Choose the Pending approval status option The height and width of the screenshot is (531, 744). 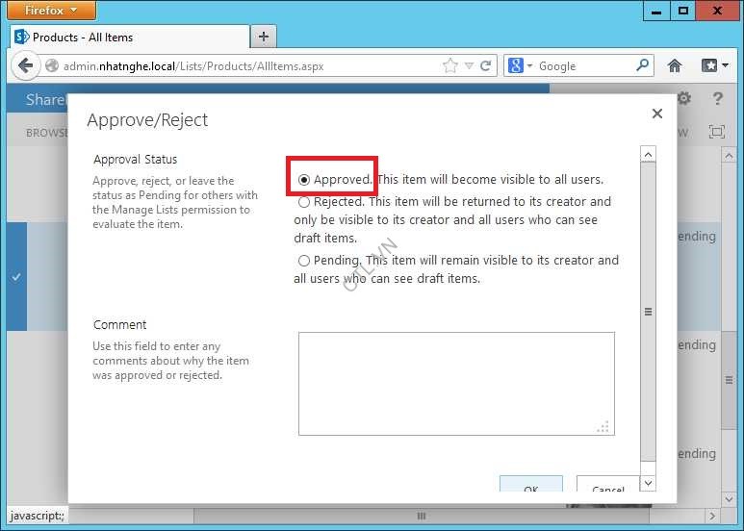pyautogui.click(x=304, y=261)
